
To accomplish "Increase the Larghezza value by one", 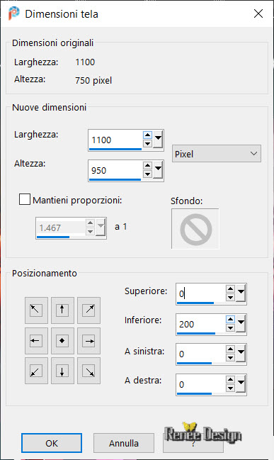I will click(x=147, y=135).
